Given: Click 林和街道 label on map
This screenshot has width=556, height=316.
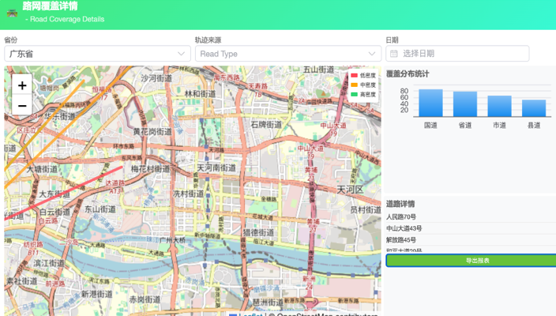Looking at the screenshot, I should point(200,94).
